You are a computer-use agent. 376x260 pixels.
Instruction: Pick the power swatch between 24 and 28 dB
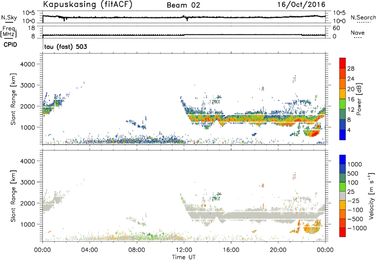point(343,73)
